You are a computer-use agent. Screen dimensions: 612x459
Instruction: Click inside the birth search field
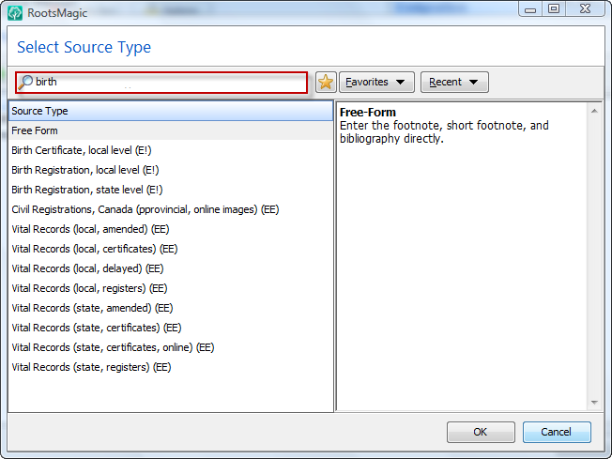click(161, 83)
